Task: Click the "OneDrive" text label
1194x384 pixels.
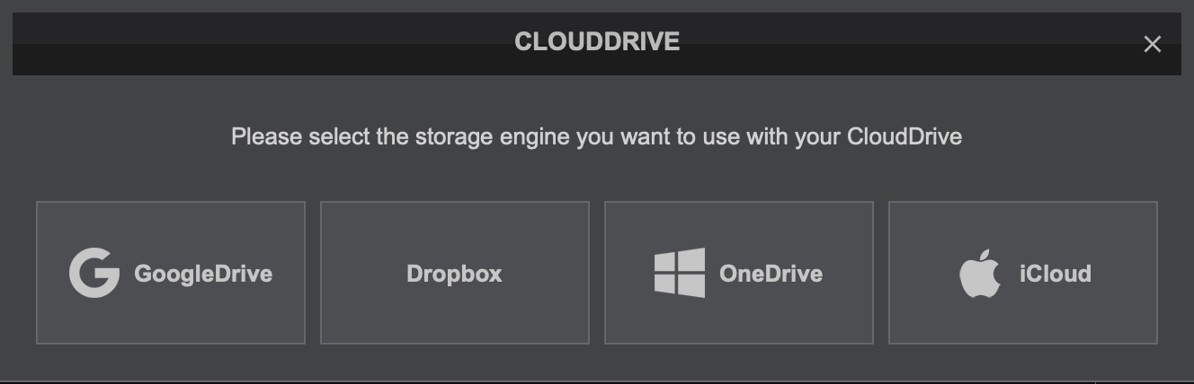Action: (771, 273)
